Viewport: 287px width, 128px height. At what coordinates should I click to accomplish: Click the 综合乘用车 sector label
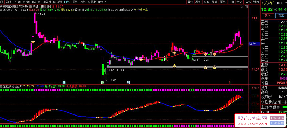click(141, 10)
